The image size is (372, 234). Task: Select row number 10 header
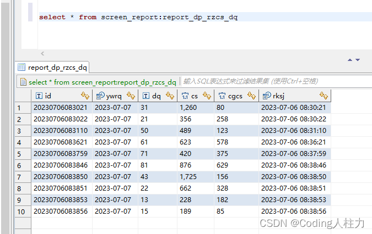click(23, 211)
